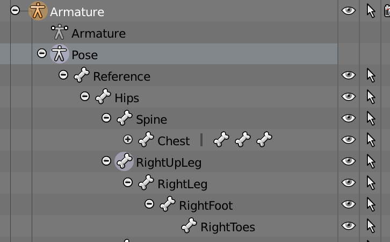Toggle visibility of the Armature object
Image resolution: width=390 pixels, height=242 pixels.
click(x=349, y=11)
